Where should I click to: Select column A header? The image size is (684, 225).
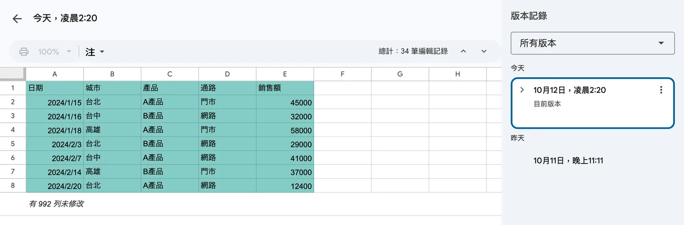[x=55, y=74]
